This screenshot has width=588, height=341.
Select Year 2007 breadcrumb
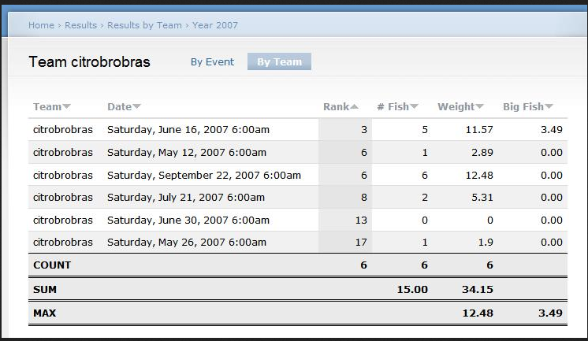coord(215,25)
